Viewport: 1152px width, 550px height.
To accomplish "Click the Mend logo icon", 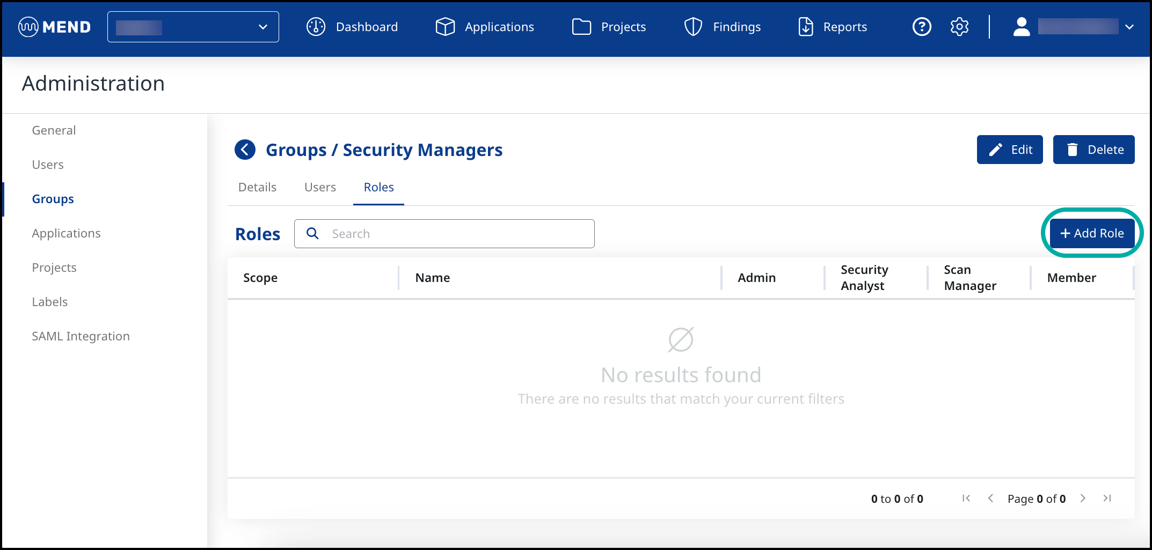I will coord(28,27).
